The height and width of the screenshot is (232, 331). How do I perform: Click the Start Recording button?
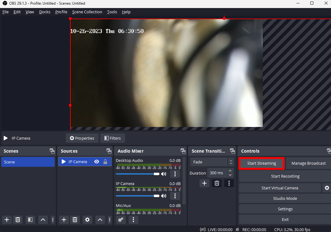coord(285,176)
